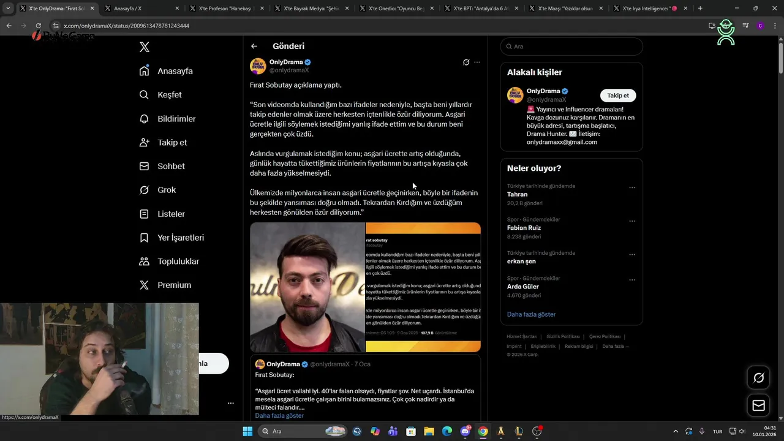Open more options for Tahran trend
The image size is (784, 441).
(632, 187)
